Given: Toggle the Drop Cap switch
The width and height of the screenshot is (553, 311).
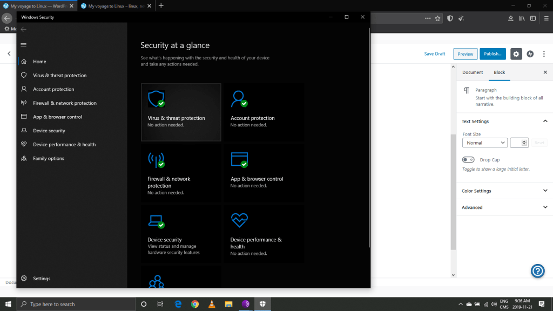Looking at the screenshot, I should point(468,160).
